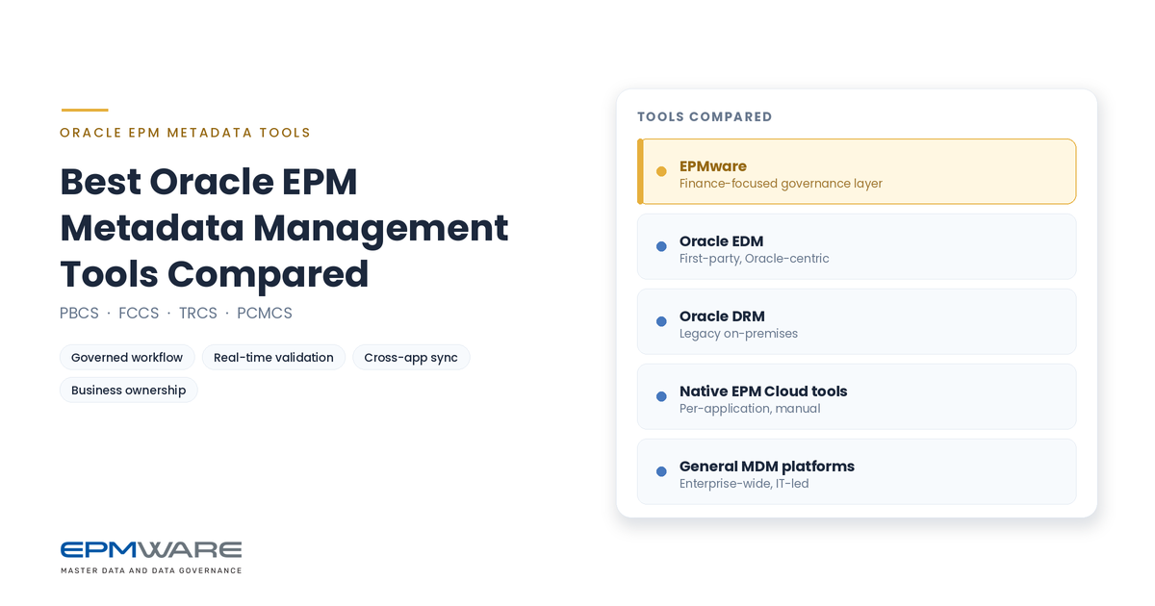The width and height of the screenshot is (1155, 606).
Task: Click 'TRCS' in the subtitle
Action: (x=198, y=314)
